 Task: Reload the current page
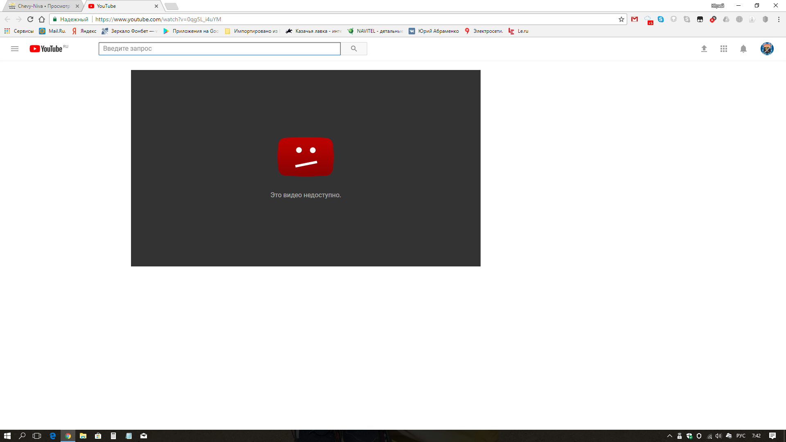30,19
